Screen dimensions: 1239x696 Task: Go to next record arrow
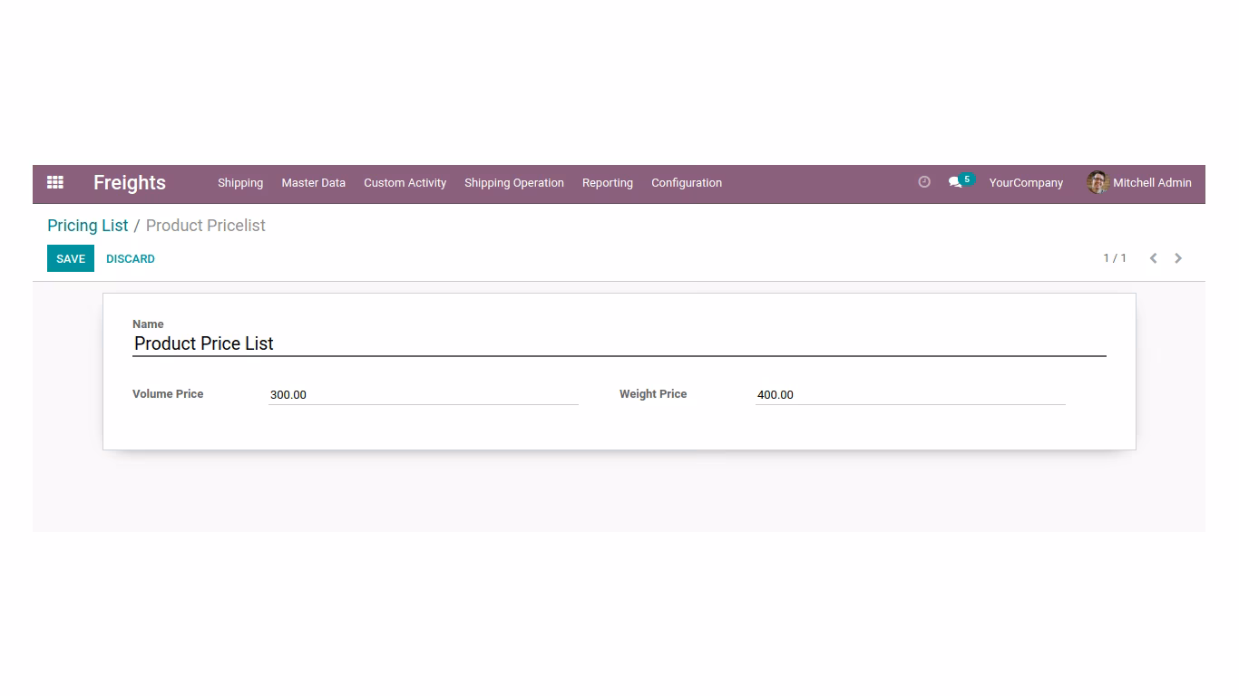point(1178,258)
